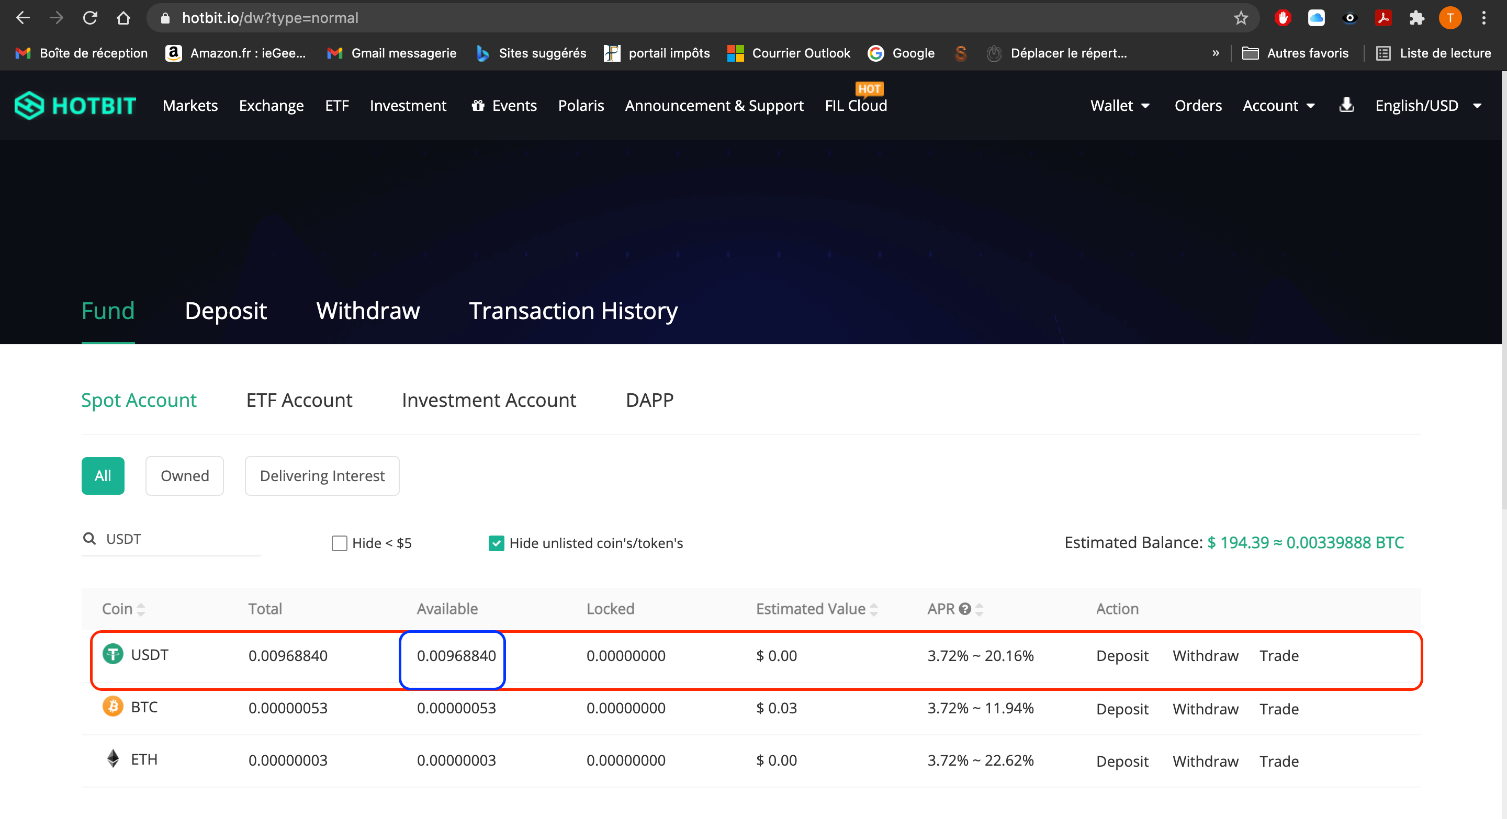Click the Events gift icon
The width and height of the screenshot is (1507, 819).
pyautogui.click(x=478, y=106)
